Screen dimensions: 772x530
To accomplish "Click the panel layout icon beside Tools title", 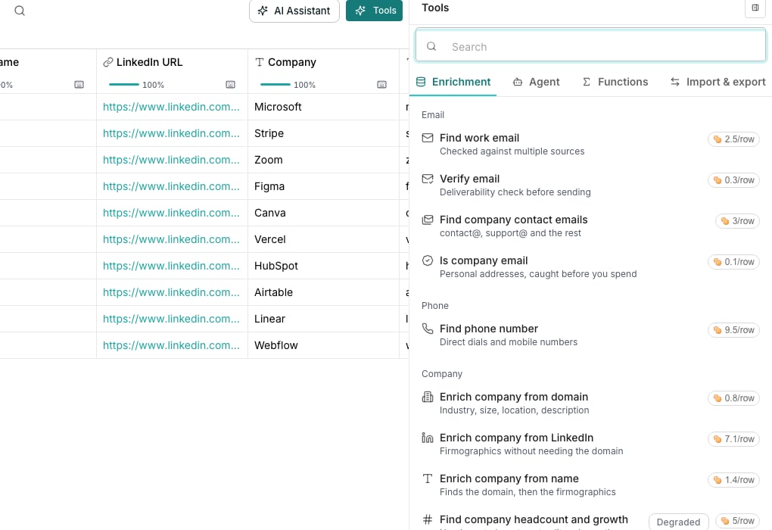I will click(755, 8).
